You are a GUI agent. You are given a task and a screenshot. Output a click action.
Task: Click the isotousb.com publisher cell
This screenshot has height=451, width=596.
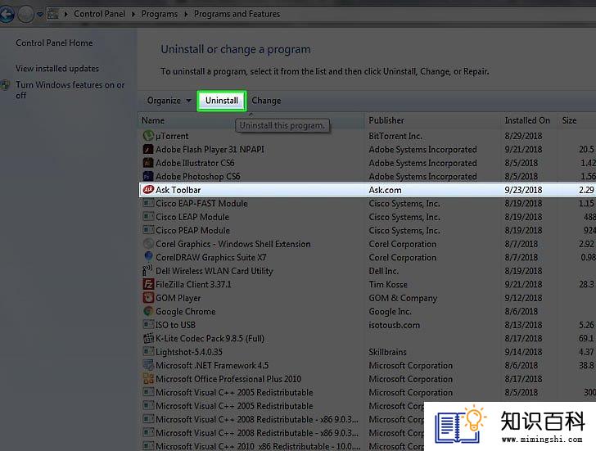(394, 325)
